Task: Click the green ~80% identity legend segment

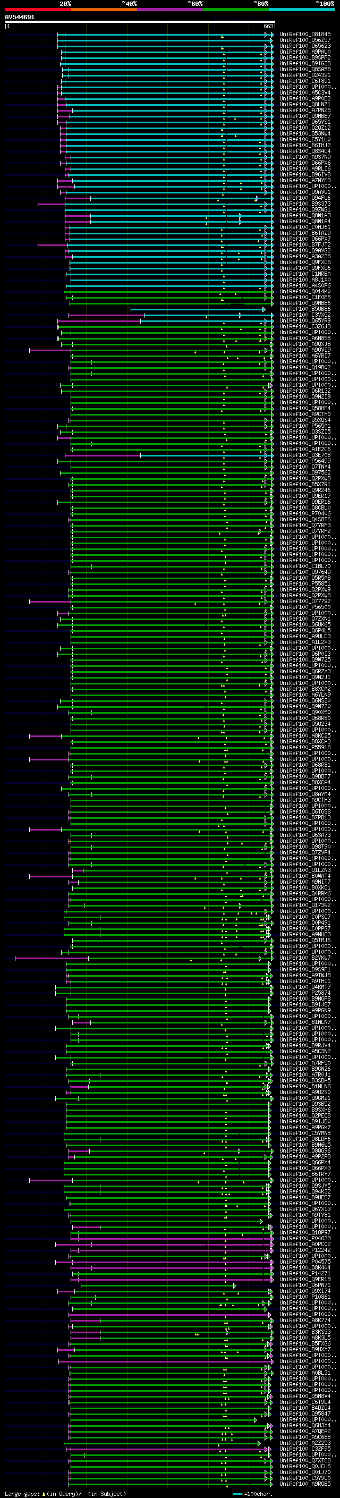Action: (236, 10)
